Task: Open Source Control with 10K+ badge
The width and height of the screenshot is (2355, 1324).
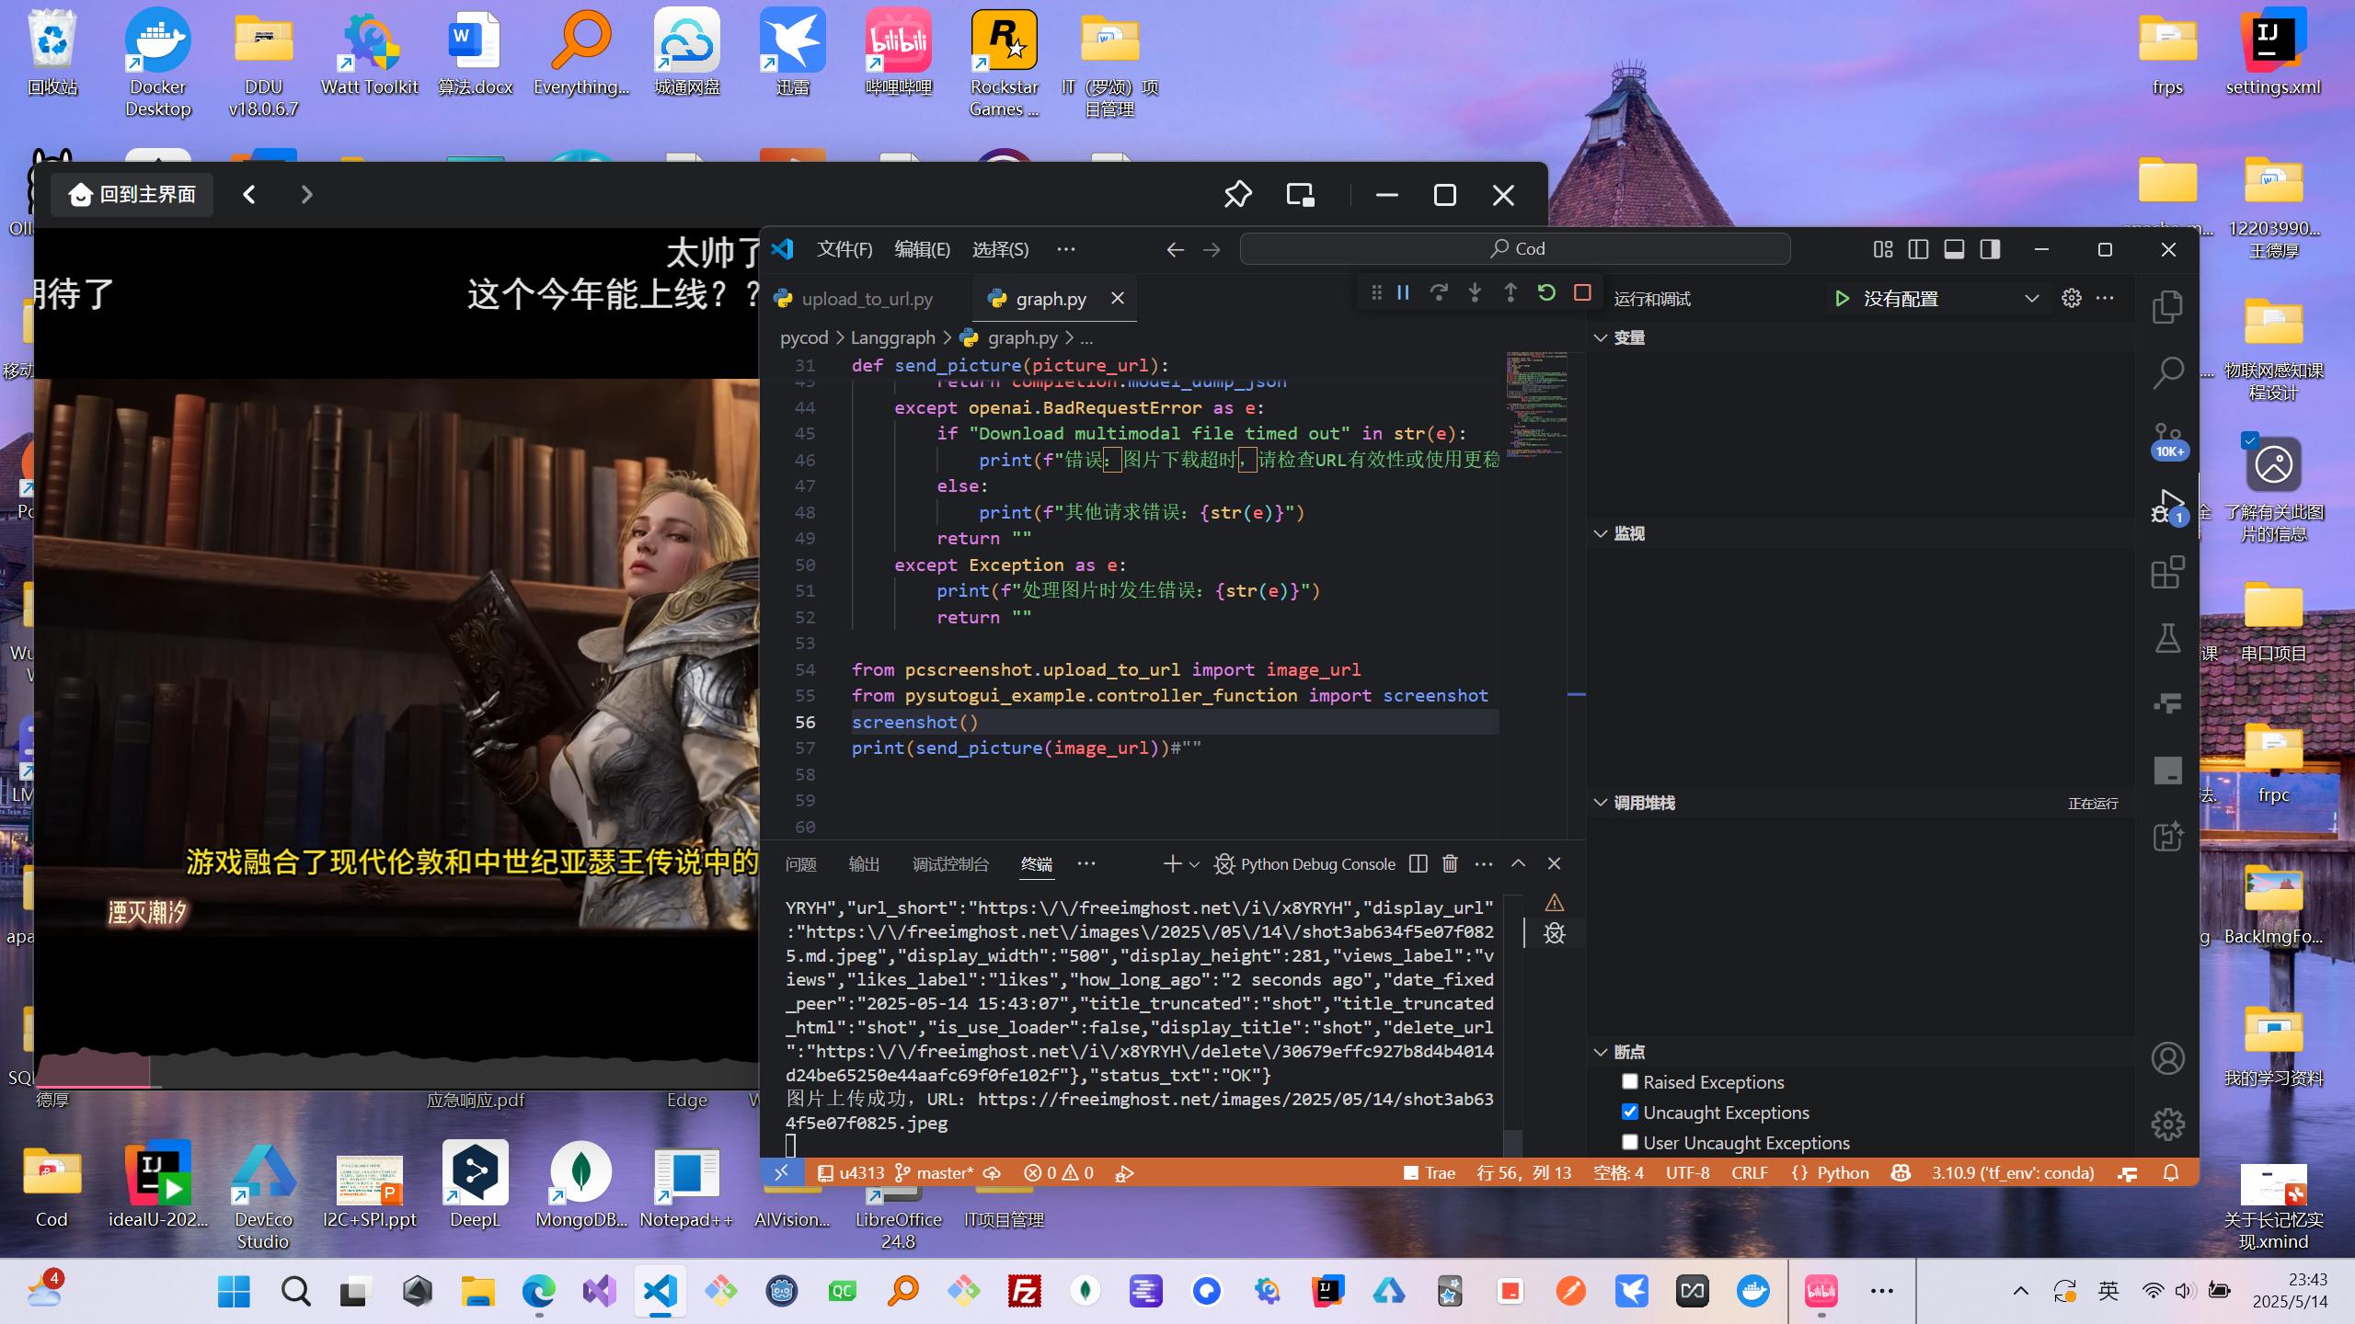Action: point(2167,439)
